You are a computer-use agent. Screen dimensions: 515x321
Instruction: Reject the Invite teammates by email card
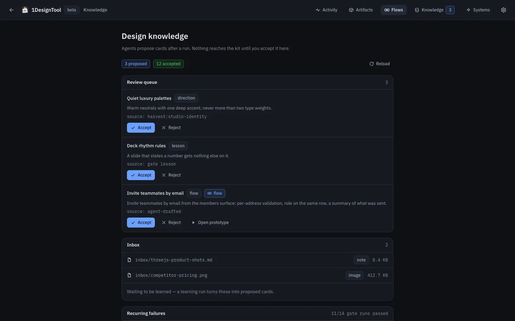171,223
